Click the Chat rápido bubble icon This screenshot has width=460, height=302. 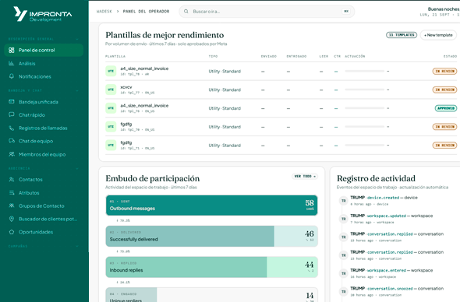click(x=12, y=114)
